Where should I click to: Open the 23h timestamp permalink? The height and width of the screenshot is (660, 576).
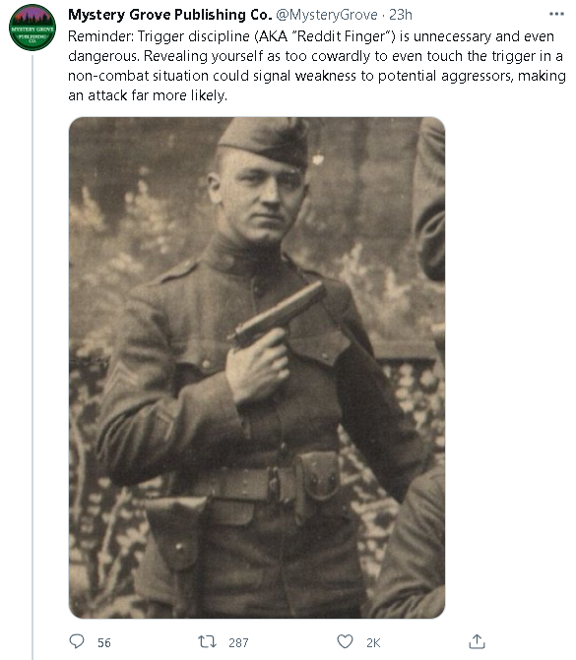[401, 15]
